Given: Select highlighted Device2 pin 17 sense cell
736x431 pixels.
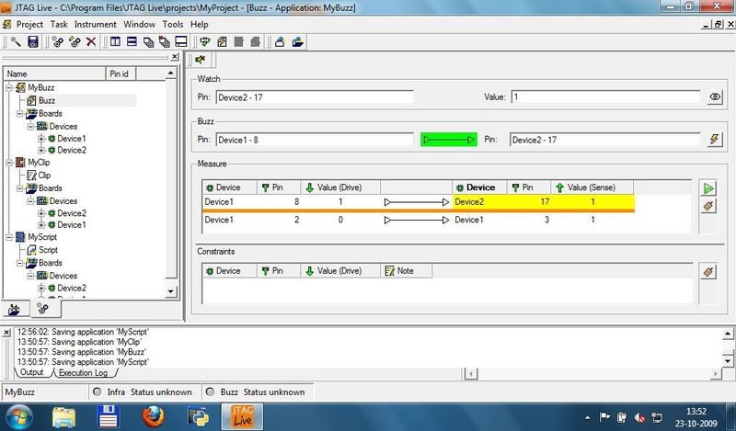Looking at the screenshot, I should click(x=592, y=202).
